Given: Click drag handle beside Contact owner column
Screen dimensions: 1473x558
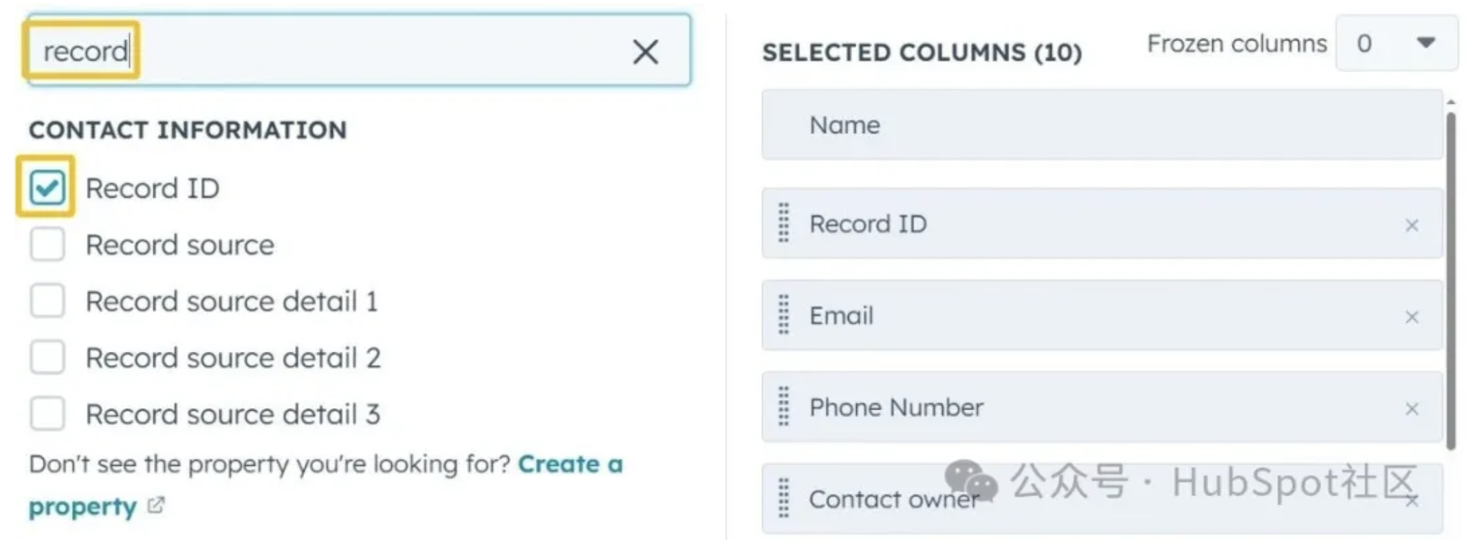Looking at the screenshot, I should pyautogui.click(x=783, y=498).
